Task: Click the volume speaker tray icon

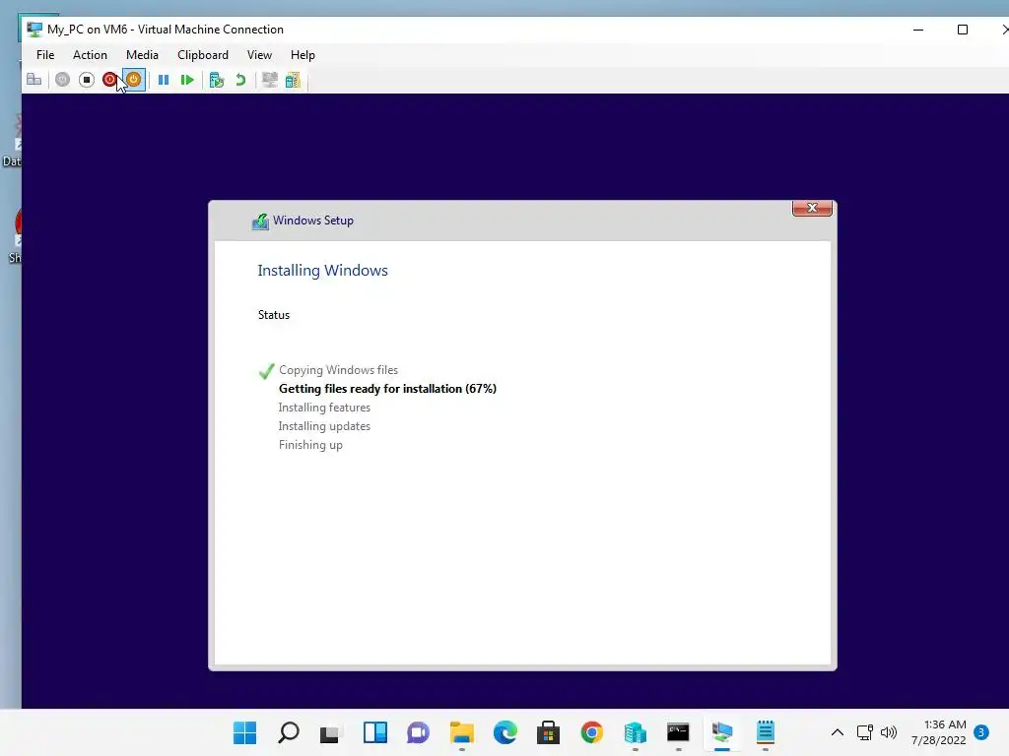Action: (889, 732)
